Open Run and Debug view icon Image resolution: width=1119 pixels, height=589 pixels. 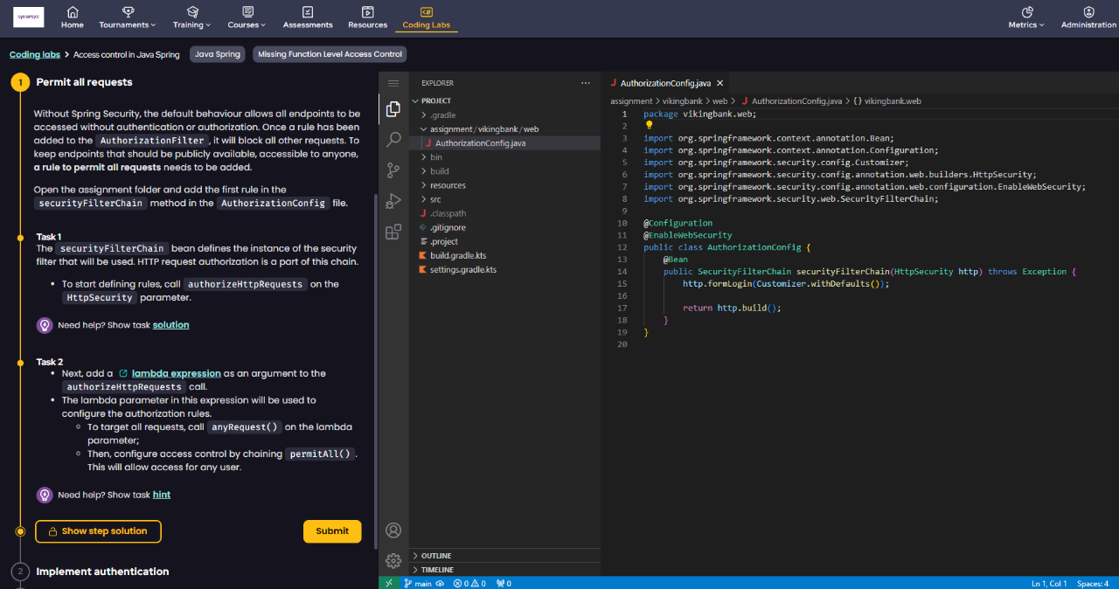click(393, 201)
